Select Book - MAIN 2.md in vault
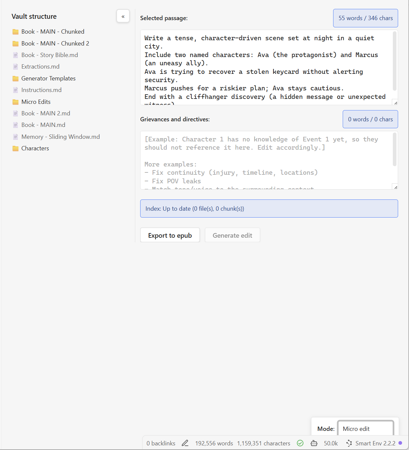The image size is (409, 450). click(46, 113)
